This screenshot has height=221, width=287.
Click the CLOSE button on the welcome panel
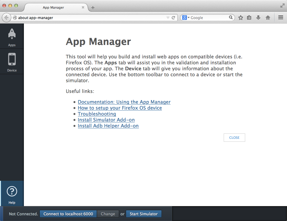pyautogui.click(x=234, y=137)
